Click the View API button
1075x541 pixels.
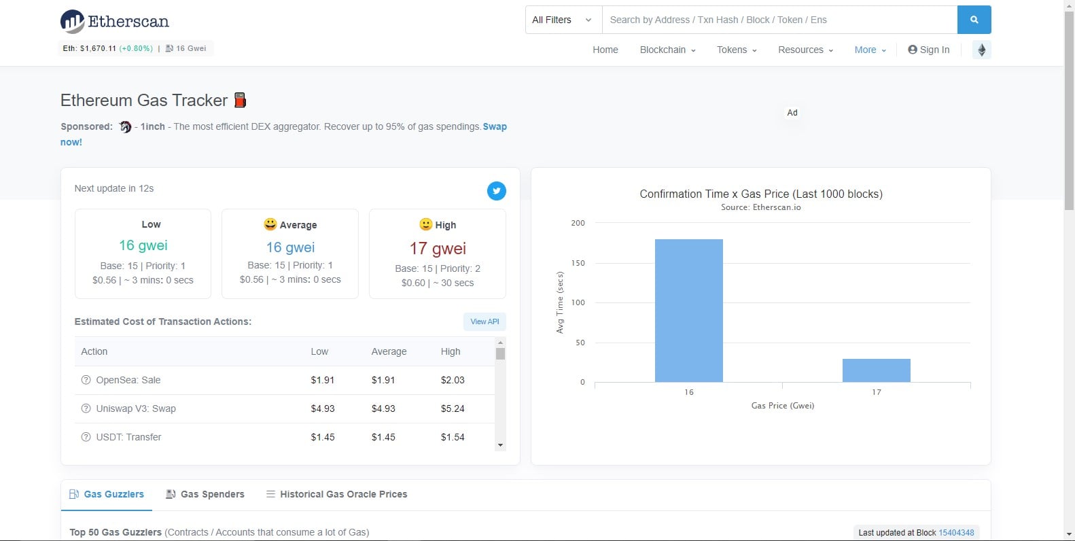click(484, 321)
